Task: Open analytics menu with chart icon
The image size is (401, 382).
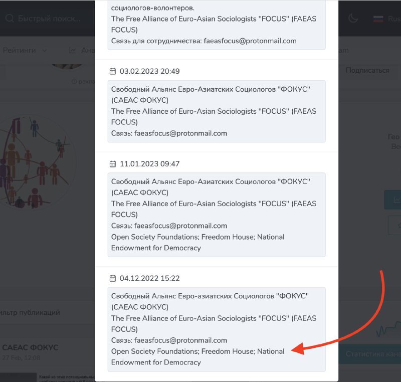Action: coord(82,50)
